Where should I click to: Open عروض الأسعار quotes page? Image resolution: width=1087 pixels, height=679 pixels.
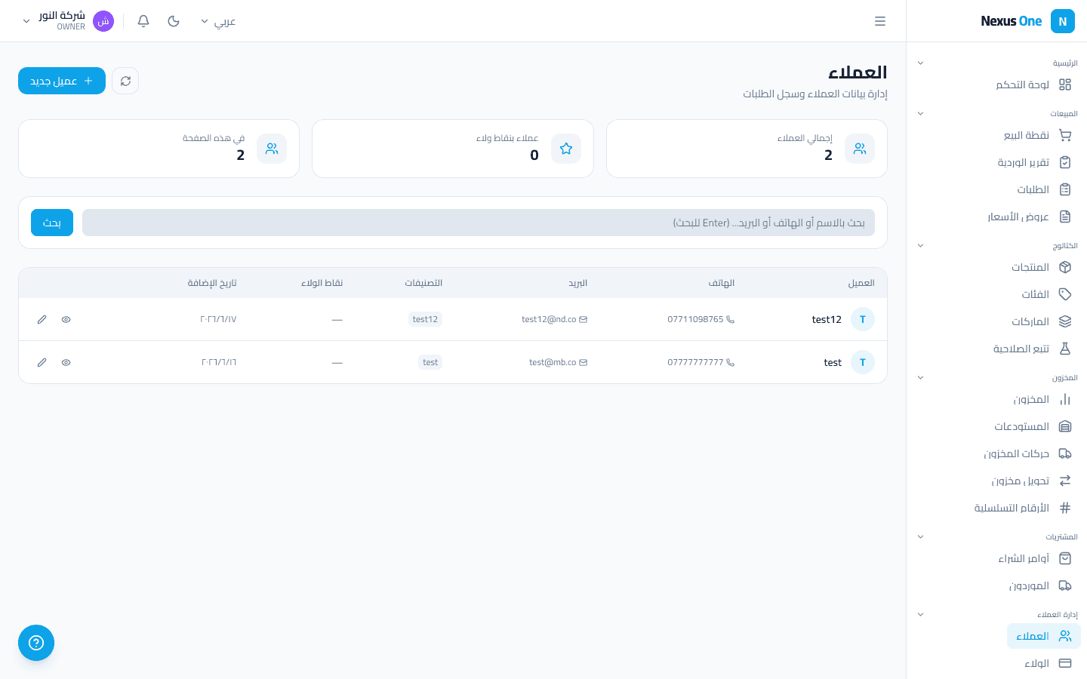(x=1030, y=217)
